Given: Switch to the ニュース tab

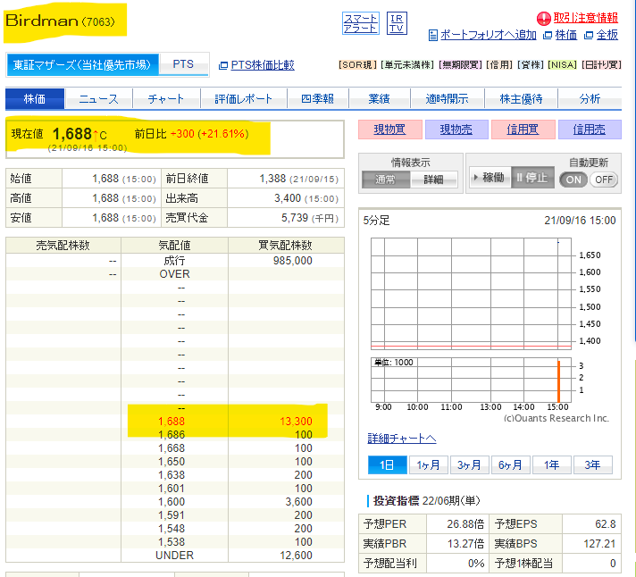Looking at the screenshot, I should pos(98,98).
